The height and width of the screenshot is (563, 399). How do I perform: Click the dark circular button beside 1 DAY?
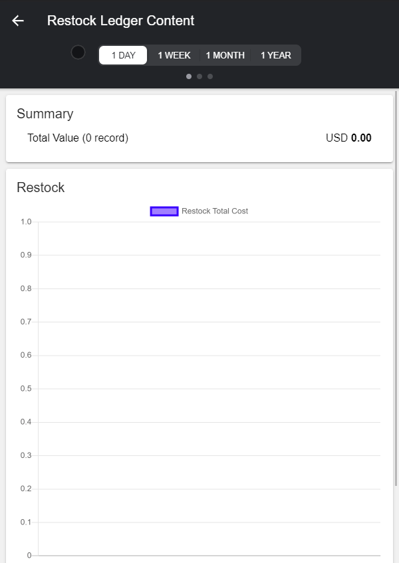click(x=78, y=52)
